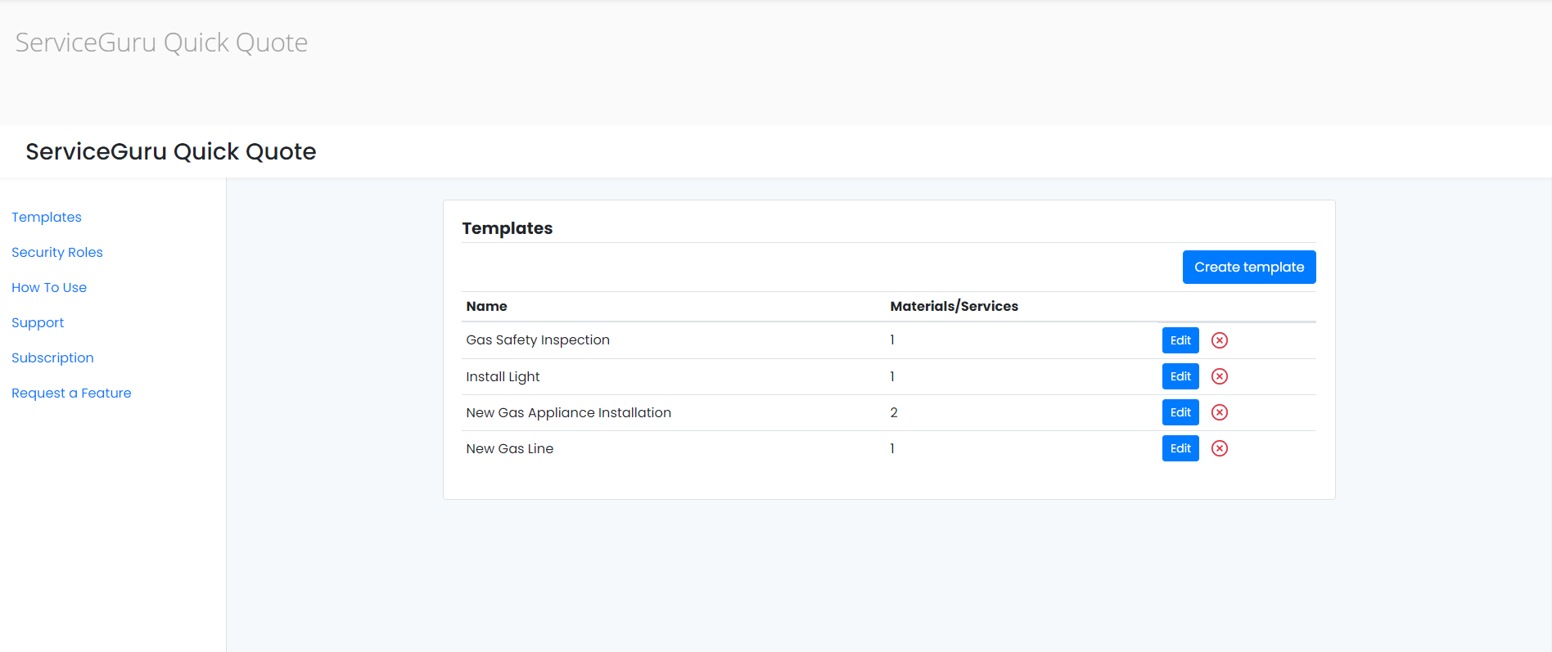Delete the Gas Safety Inspection template
The image size is (1552, 652).
1220,340
